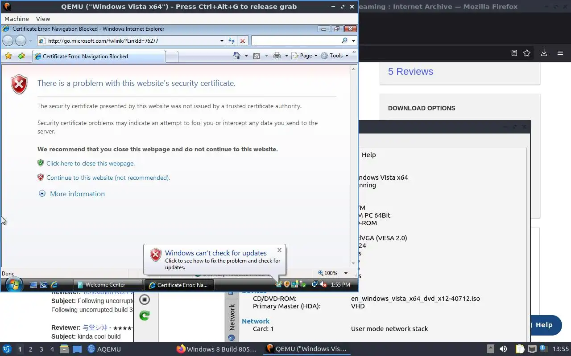The width and height of the screenshot is (571, 356).
Task: Click the Print icon in IE toolbar
Action: click(277, 56)
